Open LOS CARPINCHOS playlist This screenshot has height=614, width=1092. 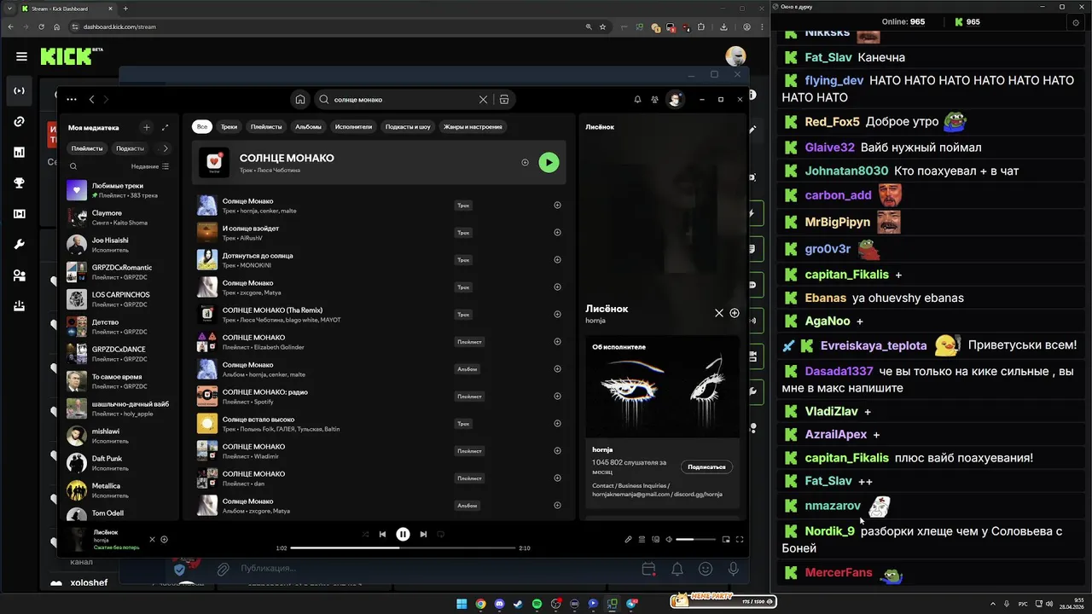[119, 299]
